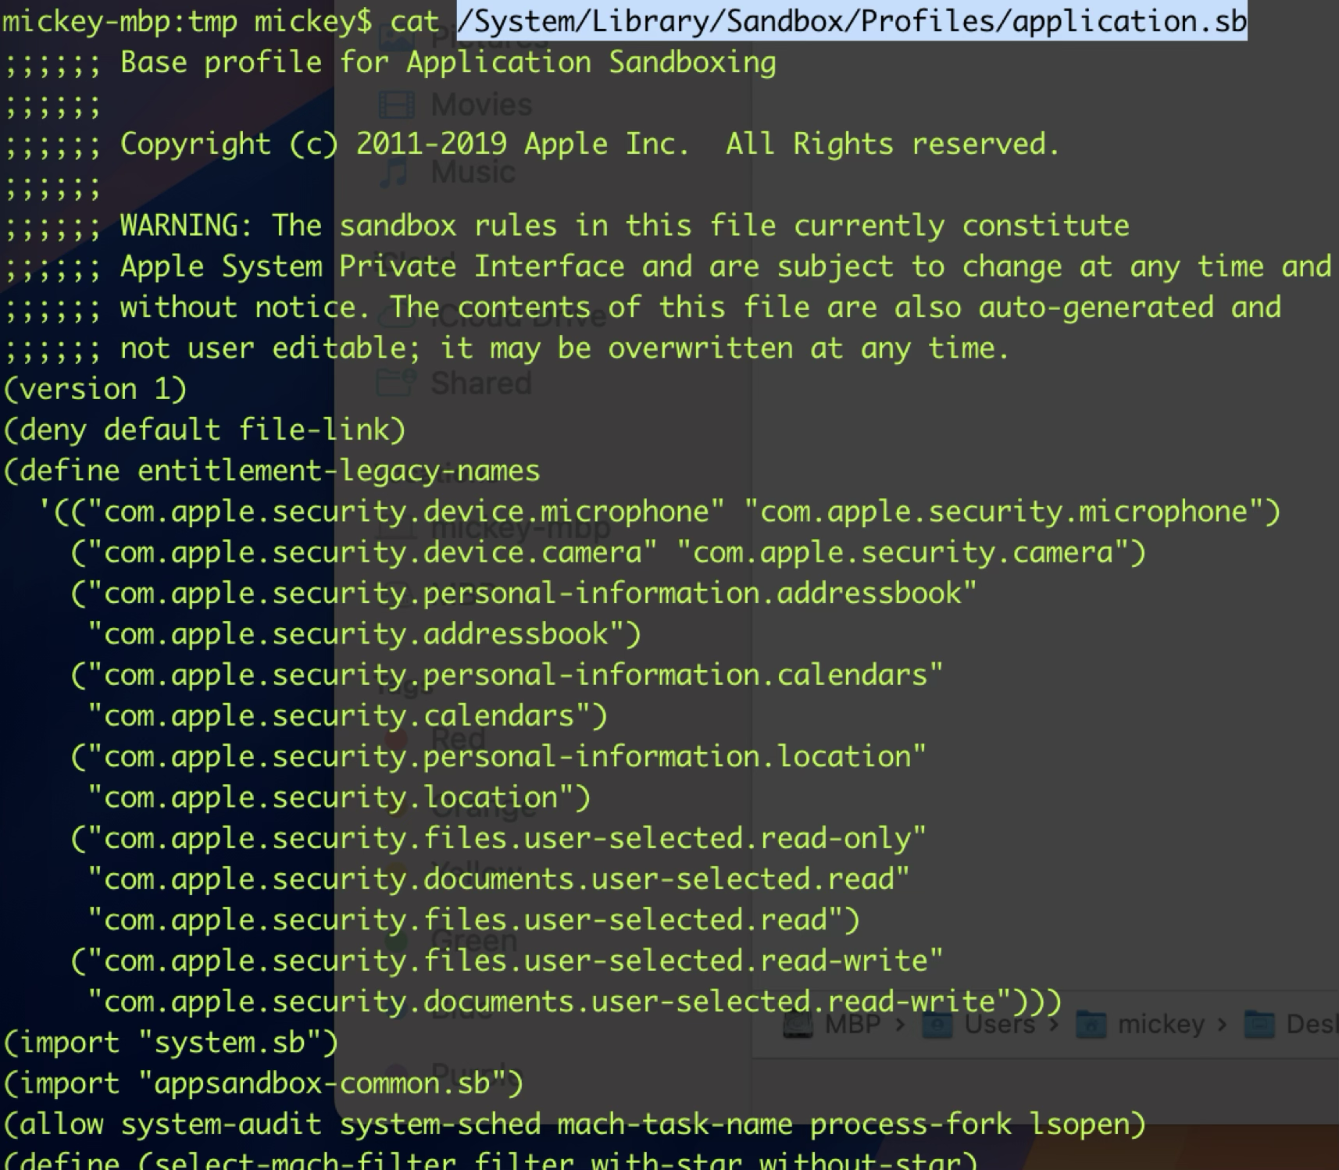This screenshot has height=1170, width=1339.
Task: Click "com.apple.security.files.user-selected.read" string
Action: [464, 920]
